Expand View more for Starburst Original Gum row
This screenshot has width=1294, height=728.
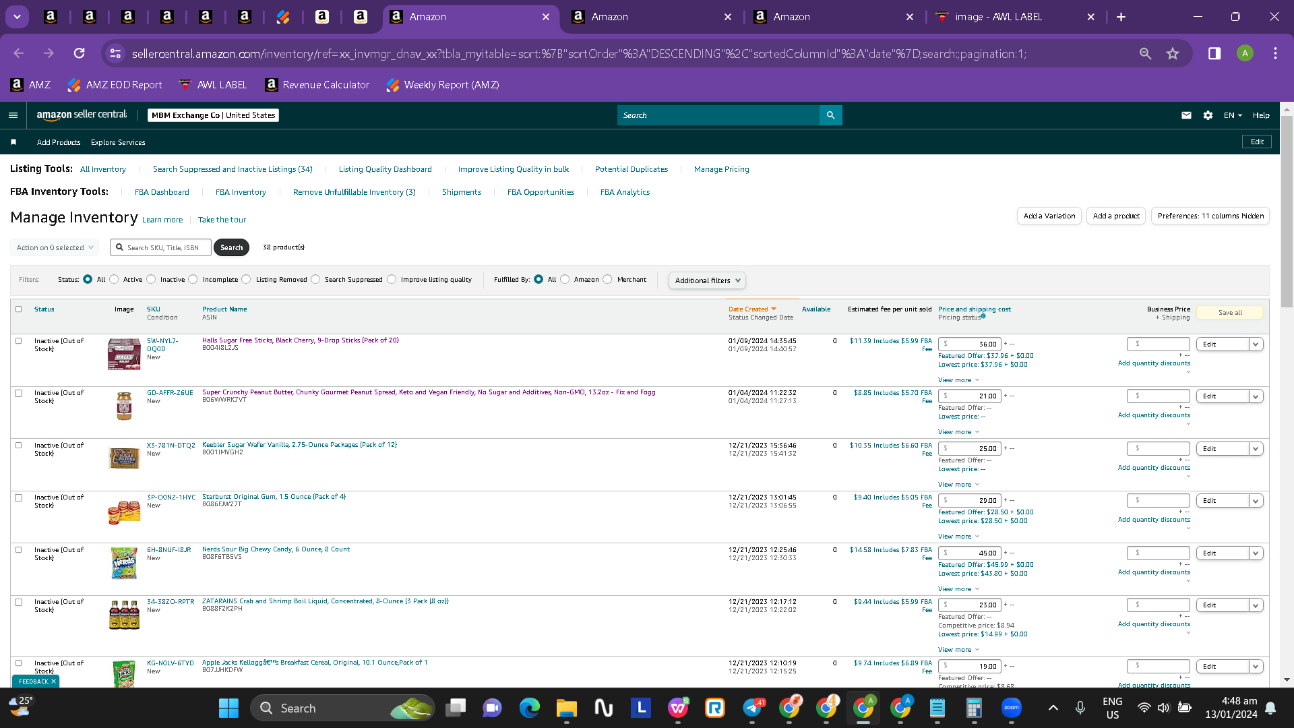(958, 537)
